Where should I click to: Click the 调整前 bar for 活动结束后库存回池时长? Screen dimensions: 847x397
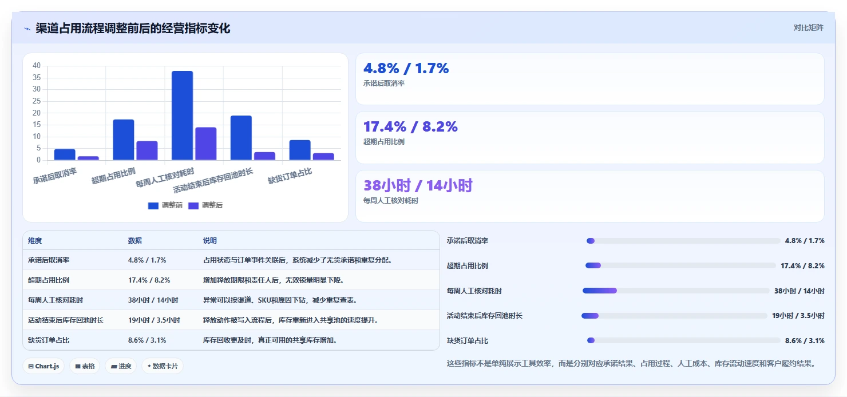click(x=241, y=138)
